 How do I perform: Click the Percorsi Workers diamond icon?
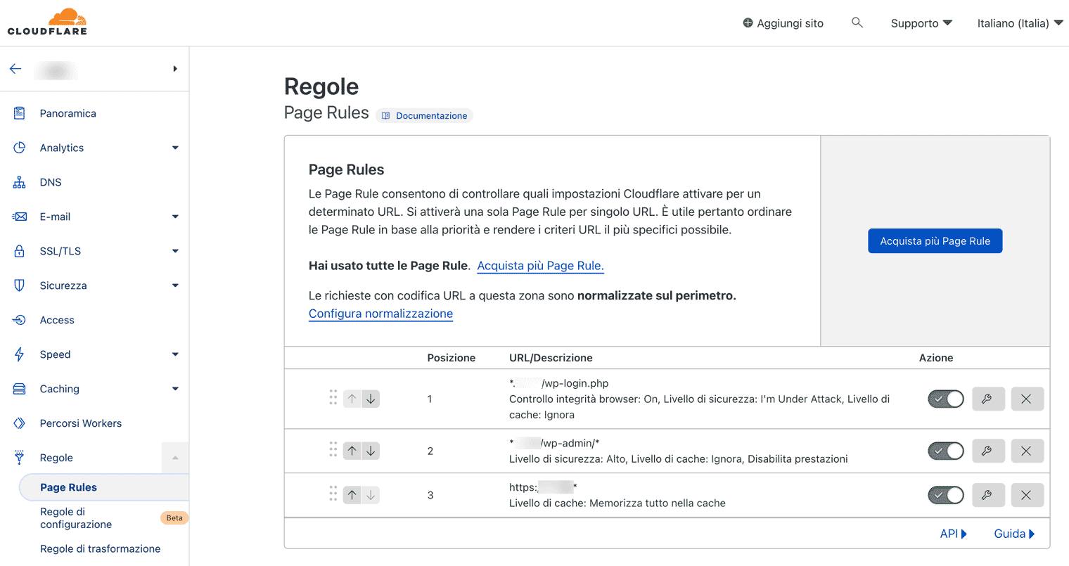[19, 423]
